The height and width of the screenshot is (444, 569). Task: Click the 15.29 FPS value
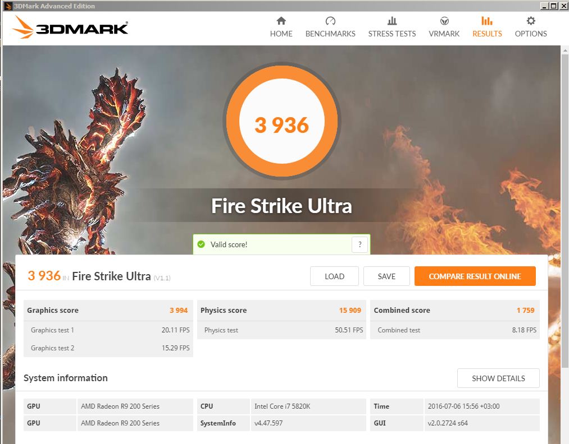click(x=176, y=348)
